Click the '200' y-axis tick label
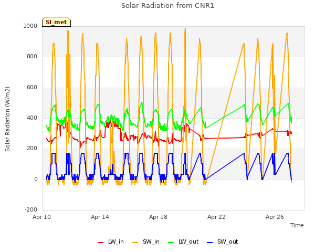 pos(32,148)
